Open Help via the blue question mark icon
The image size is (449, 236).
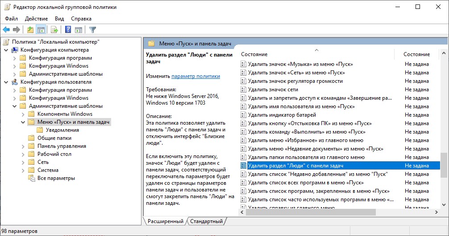[68, 30]
